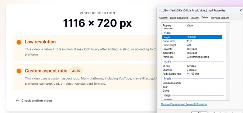Image resolution: width=243 pixels, height=113 pixels.
Task: Click the Contributing artists property
Action: pos(172,83)
